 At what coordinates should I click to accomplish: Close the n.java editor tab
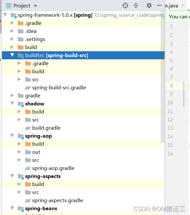coord(183,5)
